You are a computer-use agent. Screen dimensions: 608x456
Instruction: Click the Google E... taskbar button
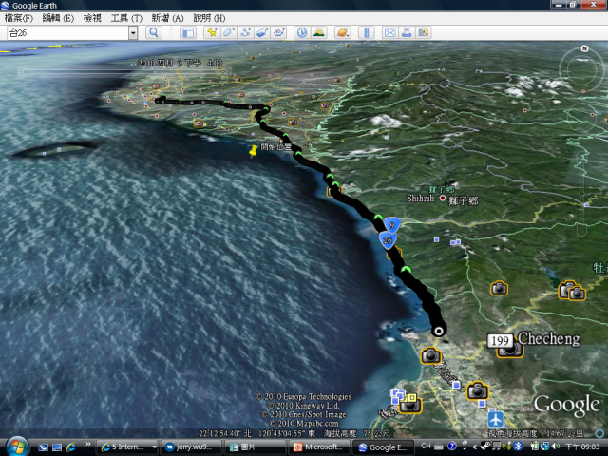[x=384, y=447]
